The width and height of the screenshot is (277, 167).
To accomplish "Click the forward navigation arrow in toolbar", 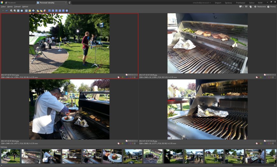I will coord(6,10).
